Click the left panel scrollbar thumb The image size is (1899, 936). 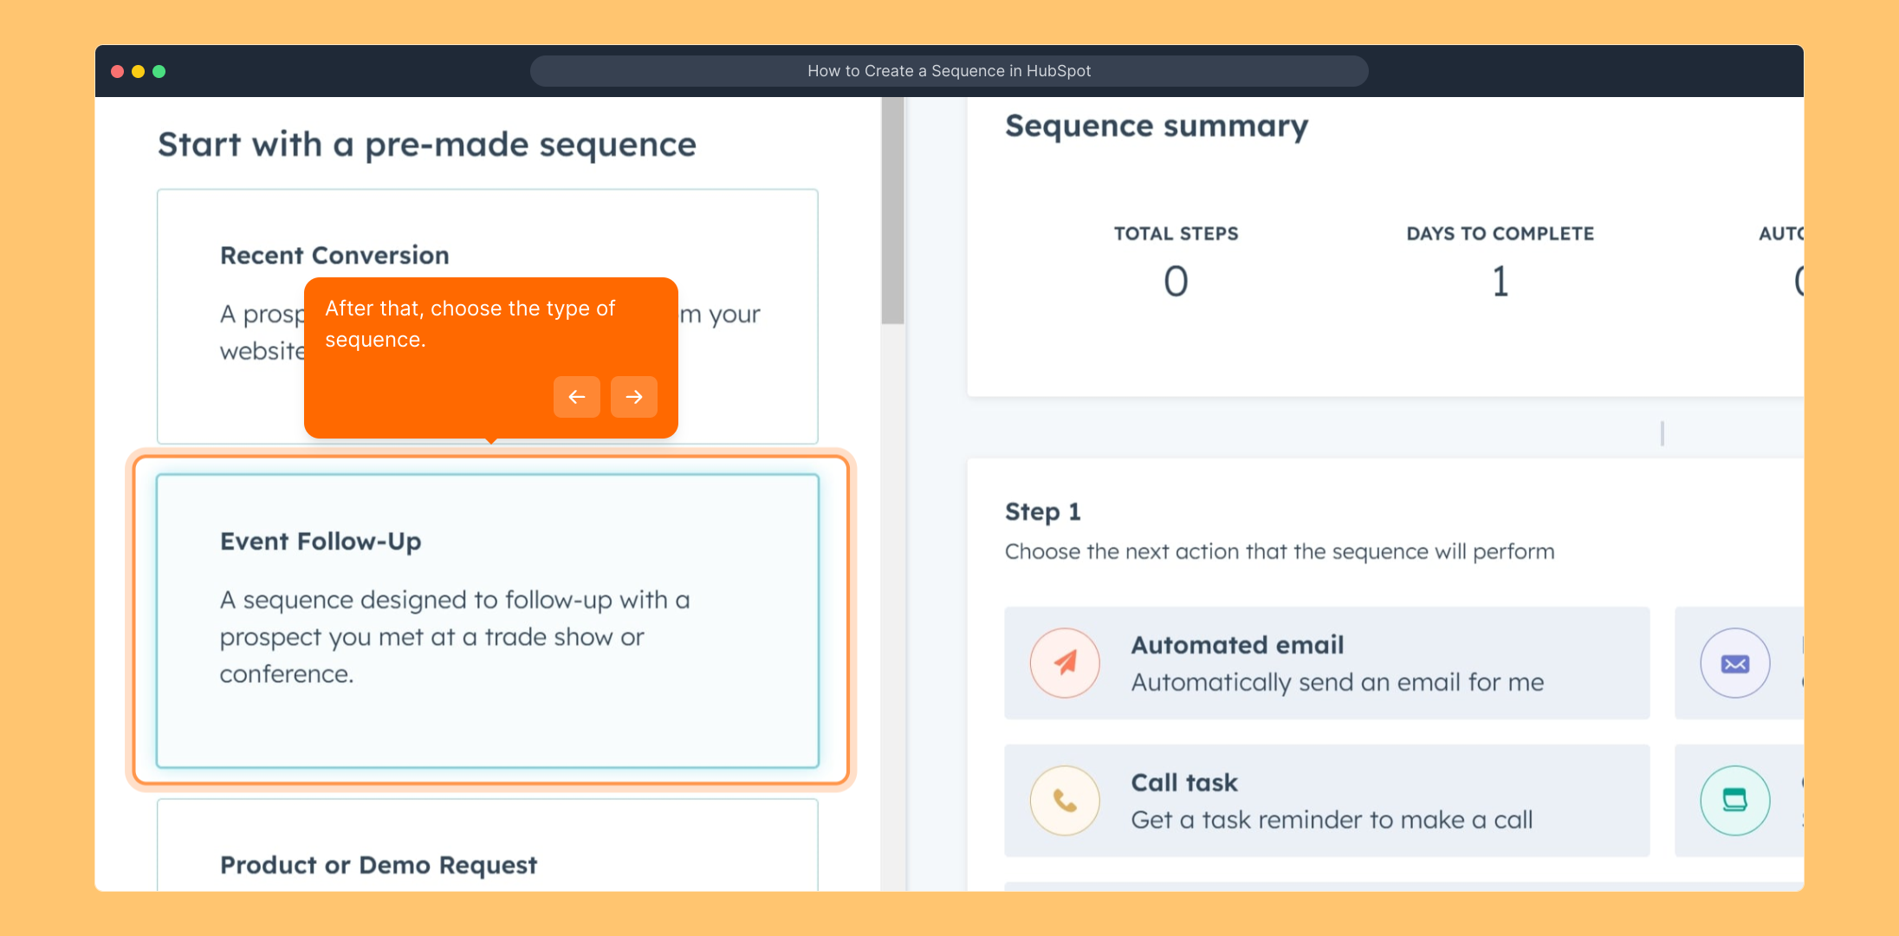click(x=892, y=212)
